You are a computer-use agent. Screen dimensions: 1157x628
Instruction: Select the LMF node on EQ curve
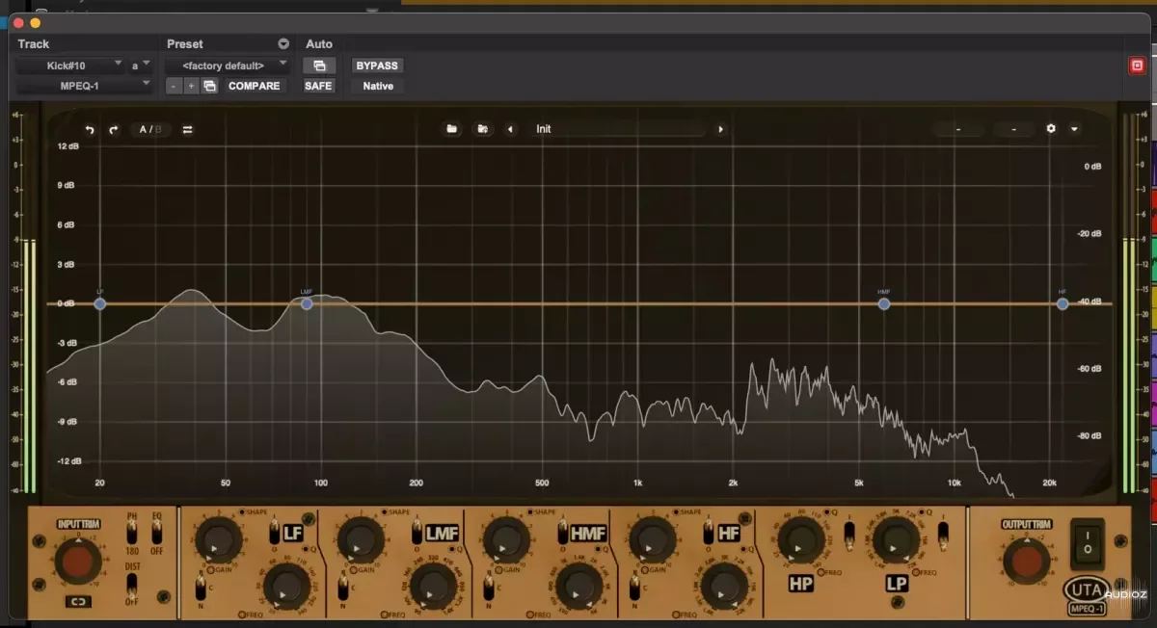(307, 303)
